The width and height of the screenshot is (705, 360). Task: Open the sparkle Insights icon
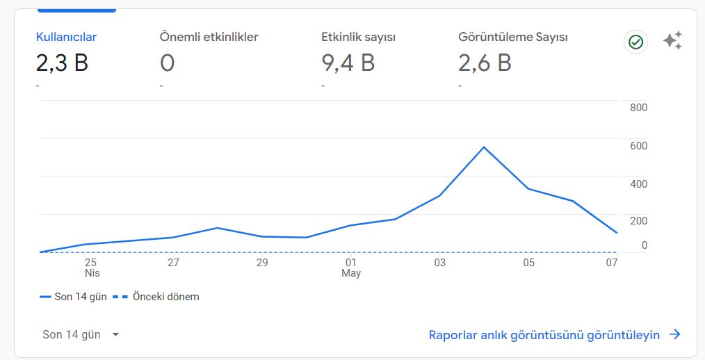(672, 40)
